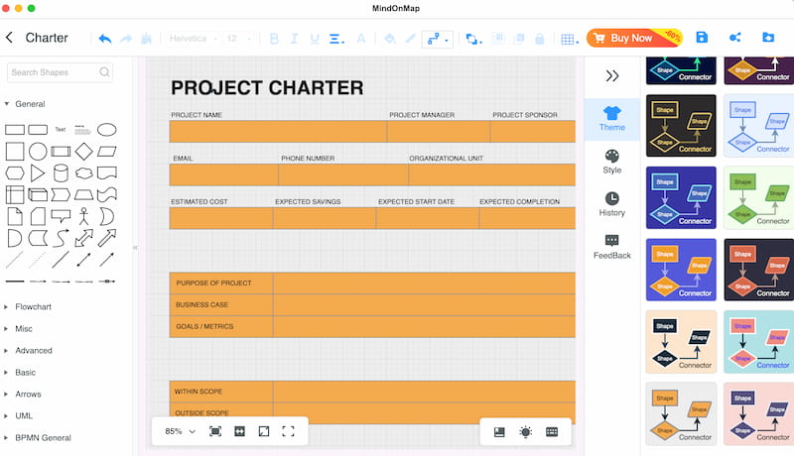The height and width of the screenshot is (456, 794).
Task: Open the Helvetica font family dropdown
Action: pos(193,39)
